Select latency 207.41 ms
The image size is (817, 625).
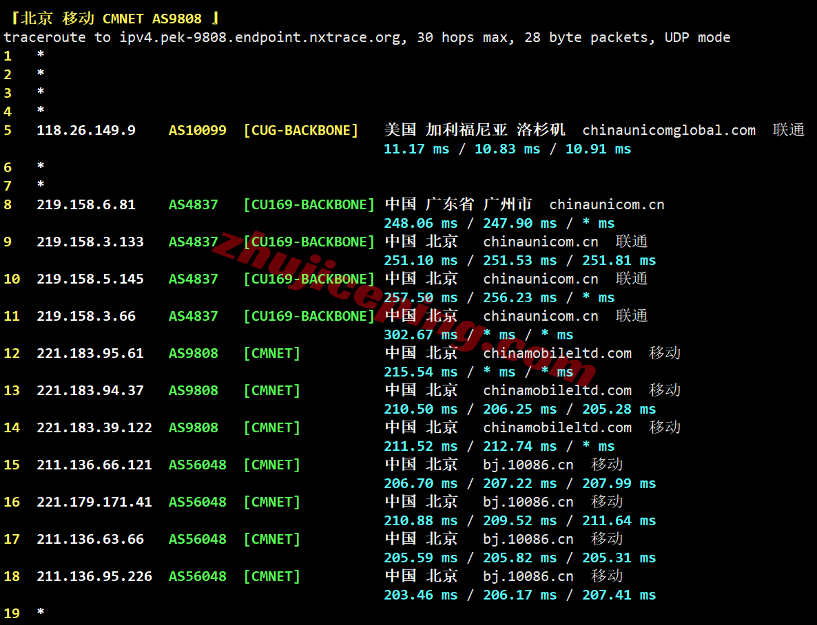click(619, 595)
